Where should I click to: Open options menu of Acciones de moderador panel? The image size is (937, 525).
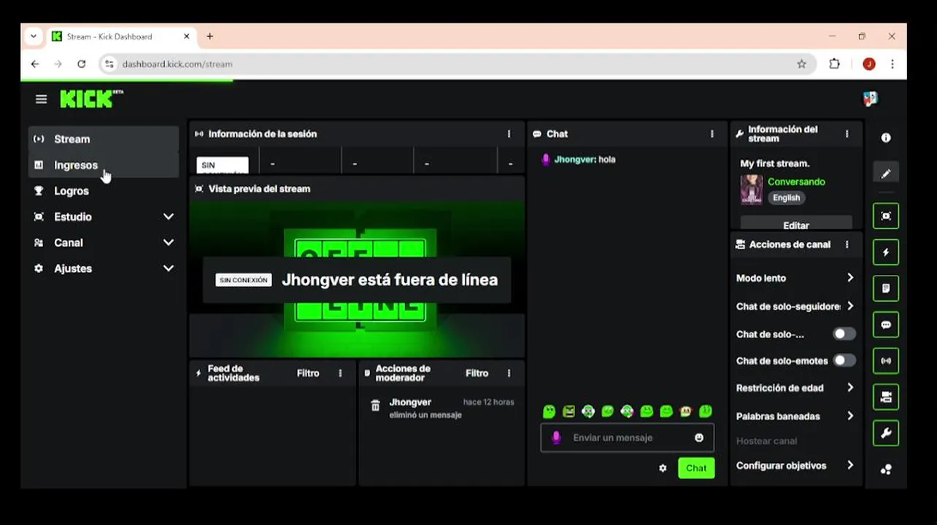pyautogui.click(x=509, y=373)
